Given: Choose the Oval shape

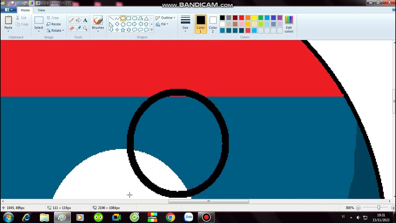Looking at the screenshot, I should coord(123,18).
